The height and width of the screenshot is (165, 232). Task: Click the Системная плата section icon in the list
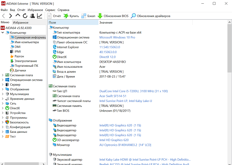coord(50,86)
